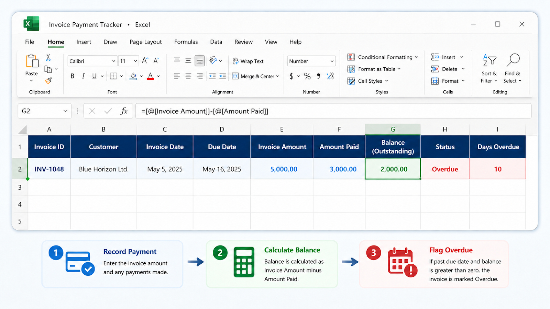550x309 pixels.
Task: Switch to the Insert tab
Action: click(x=84, y=42)
